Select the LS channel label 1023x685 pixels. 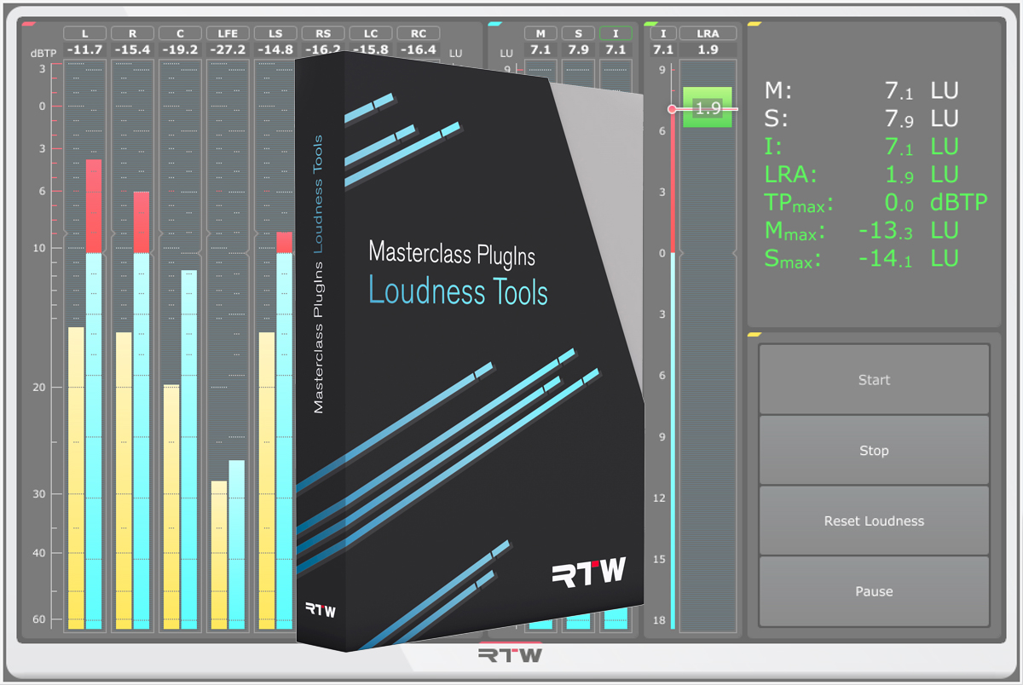[275, 33]
